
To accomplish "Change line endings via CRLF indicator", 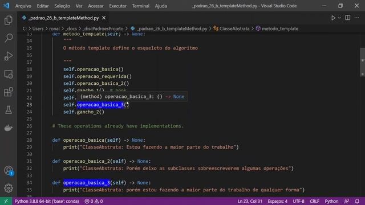I will (314, 201).
